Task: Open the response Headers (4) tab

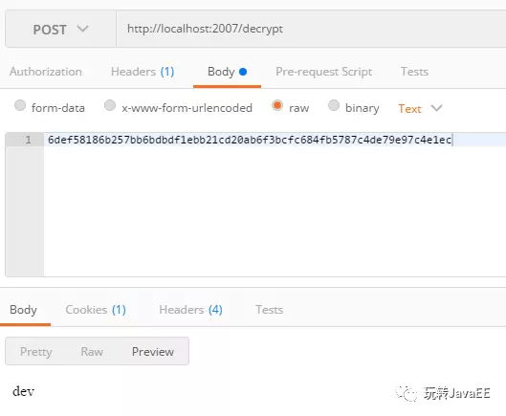Action: pos(190,310)
